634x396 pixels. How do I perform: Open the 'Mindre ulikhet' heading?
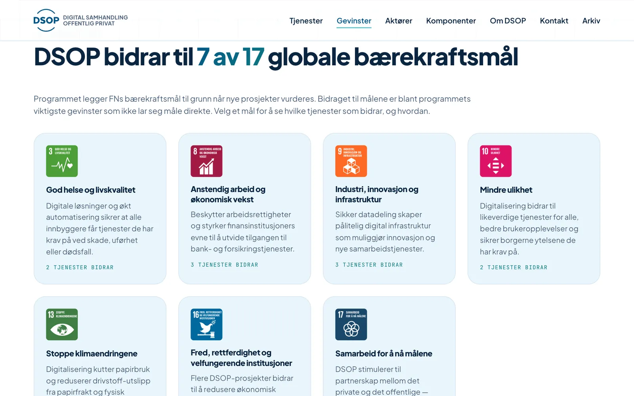point(506,190)
